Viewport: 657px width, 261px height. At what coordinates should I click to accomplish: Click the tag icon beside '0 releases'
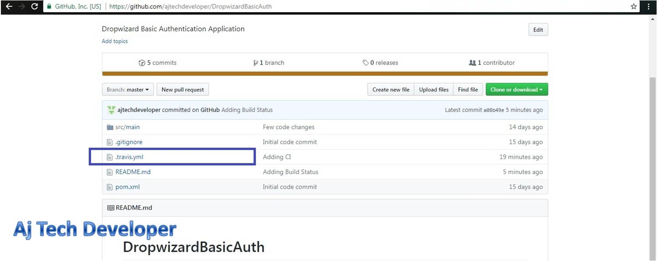pyautogui.click(x=365, y=63)
